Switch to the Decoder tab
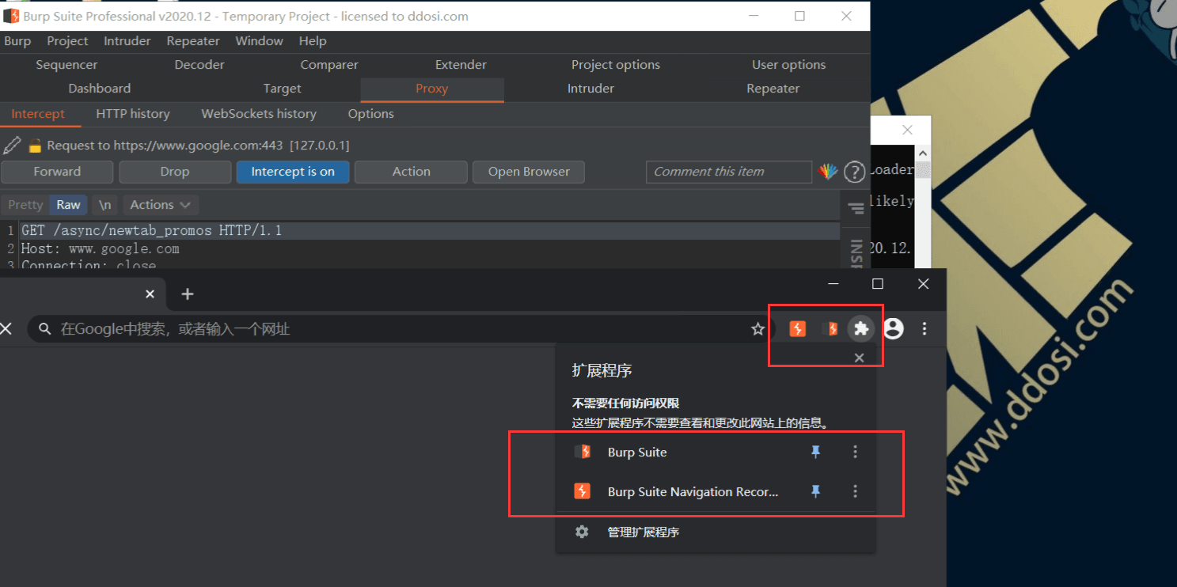1177x587 pixels. [x=199, y=65]
